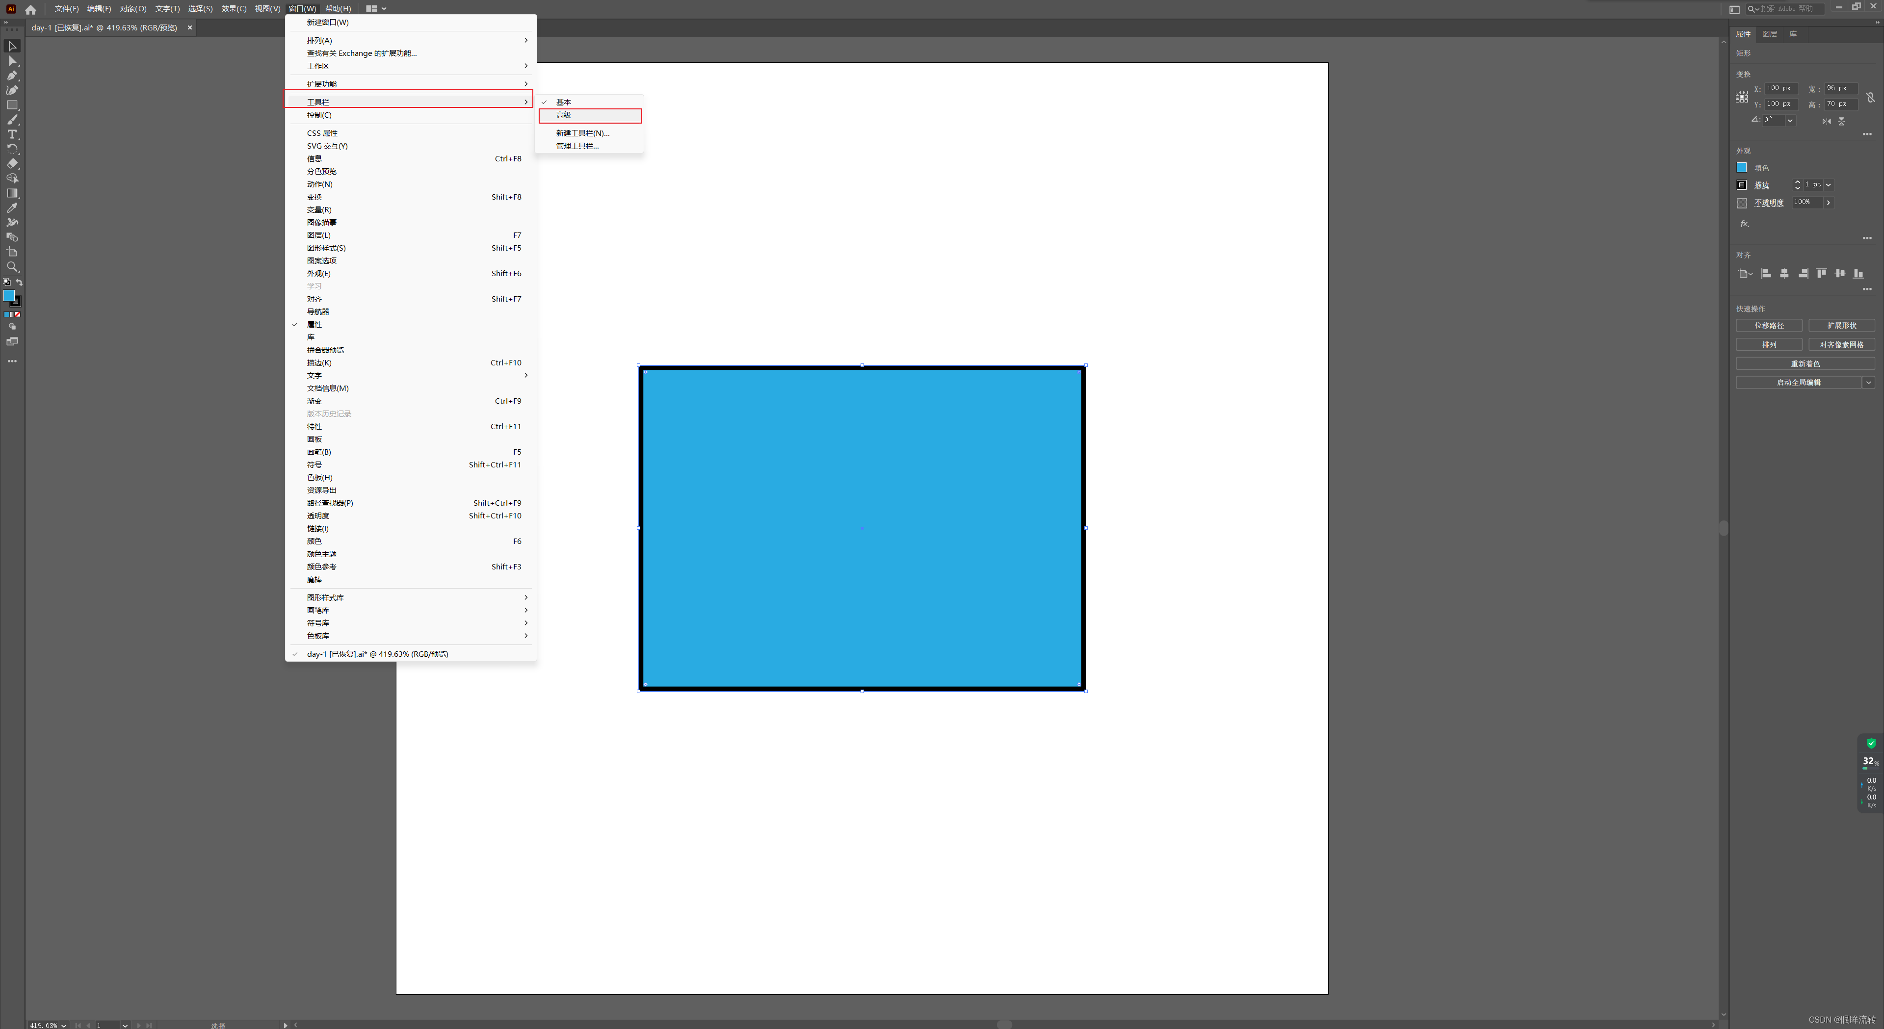
Task: Toggle flip horizontal in Transform section
Action: [x=1826, y=122]
